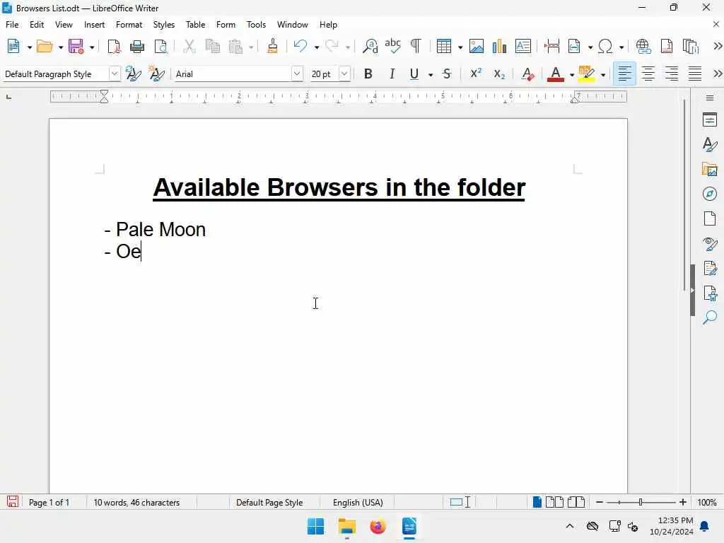
Task: Open a file with the folder icon
Action: coord(45,46)
